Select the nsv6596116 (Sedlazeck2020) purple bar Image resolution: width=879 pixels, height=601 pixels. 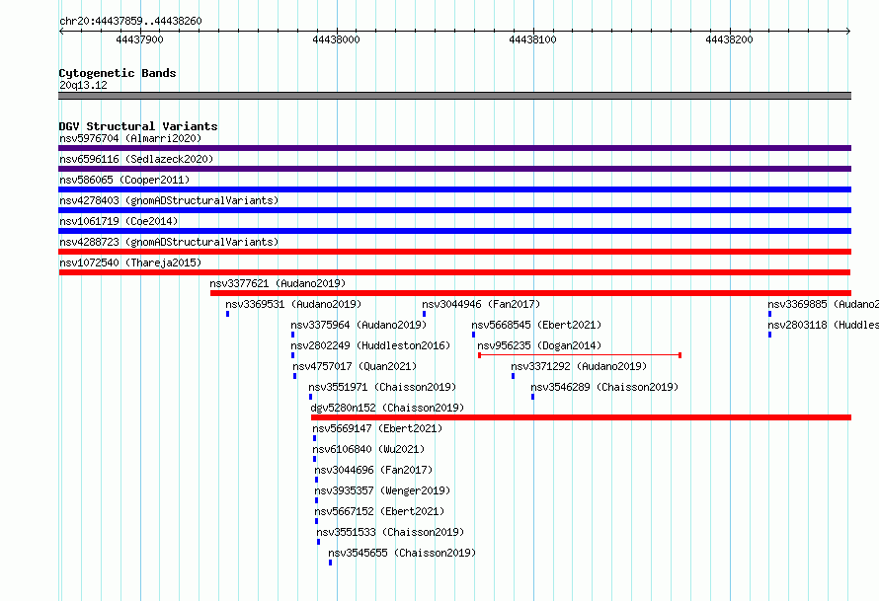point(454,169)
